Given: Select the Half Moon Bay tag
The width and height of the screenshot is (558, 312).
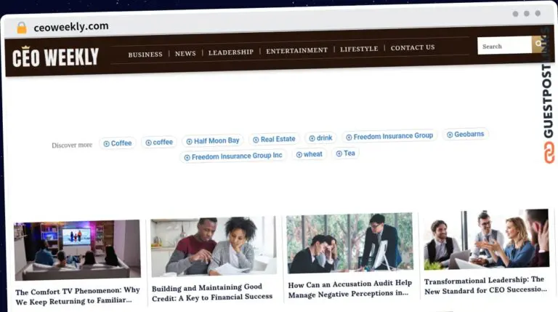Looking at the screenshot, I should tap(212, 141).
